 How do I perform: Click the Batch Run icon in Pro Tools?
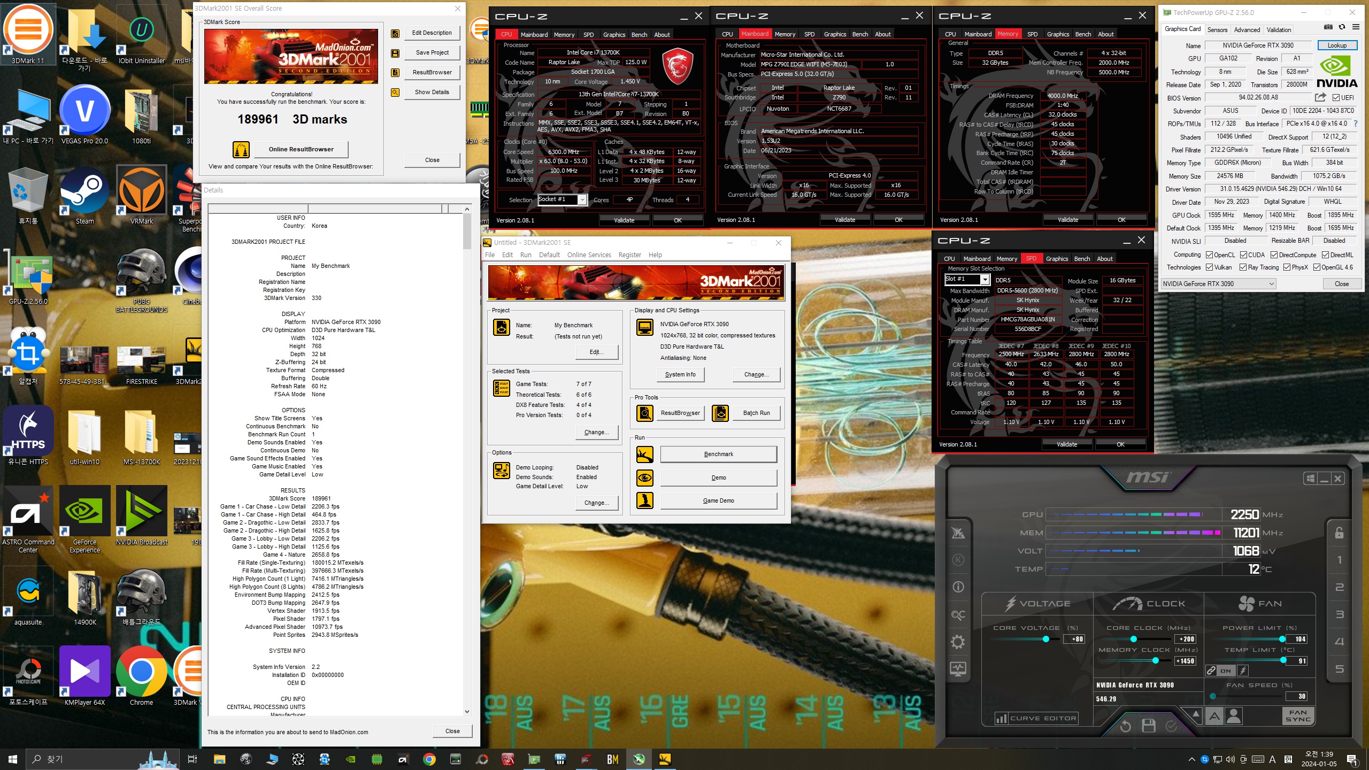(720, 413)
